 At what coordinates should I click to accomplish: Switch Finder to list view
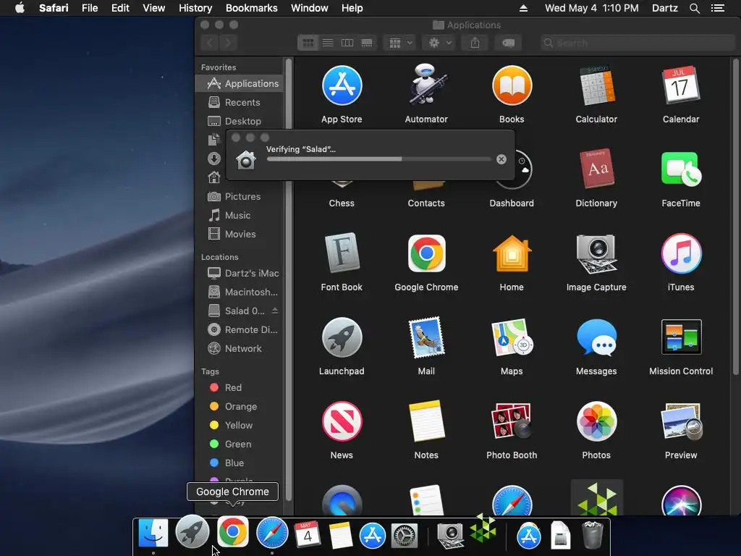pyautogui.click(x=328, y=43)
